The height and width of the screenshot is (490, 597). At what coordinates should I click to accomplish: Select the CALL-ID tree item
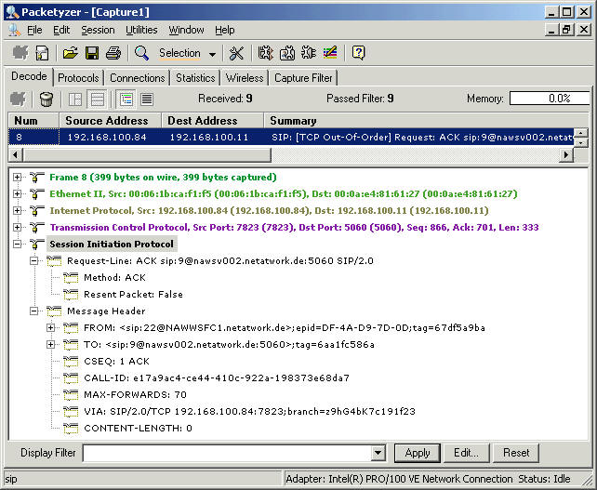[217, 378]
